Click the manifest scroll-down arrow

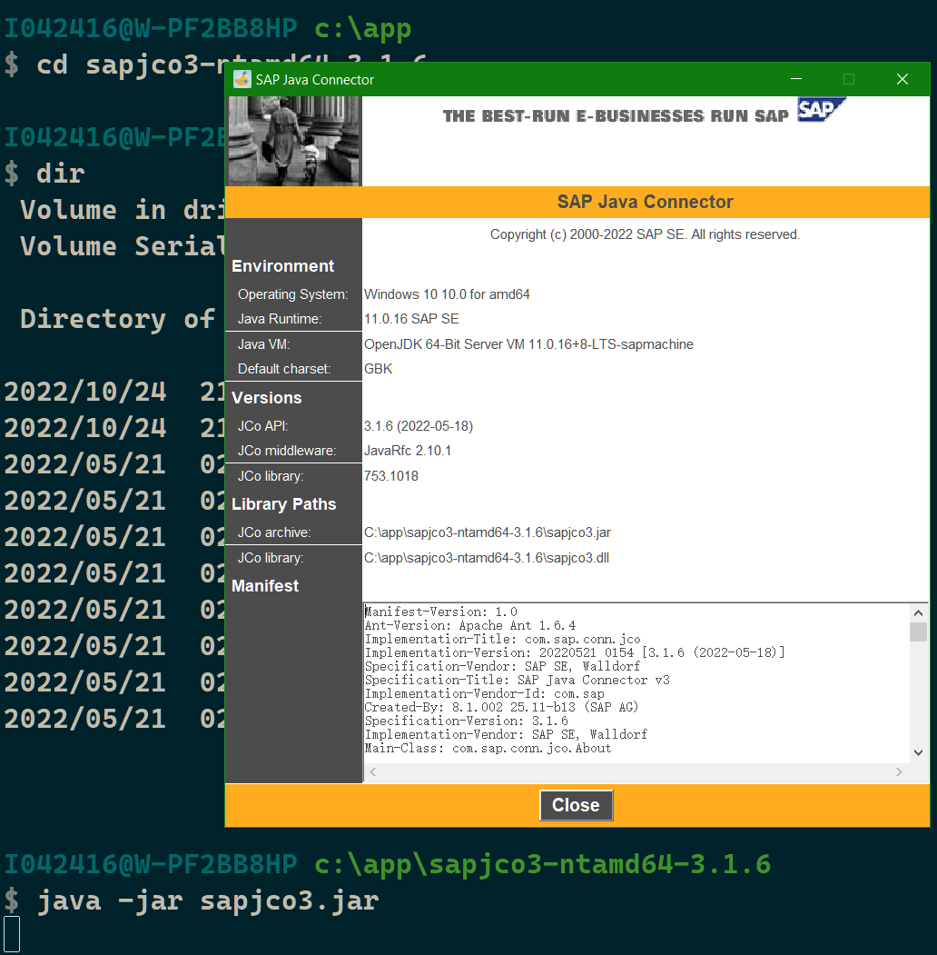tap(918, 752)
